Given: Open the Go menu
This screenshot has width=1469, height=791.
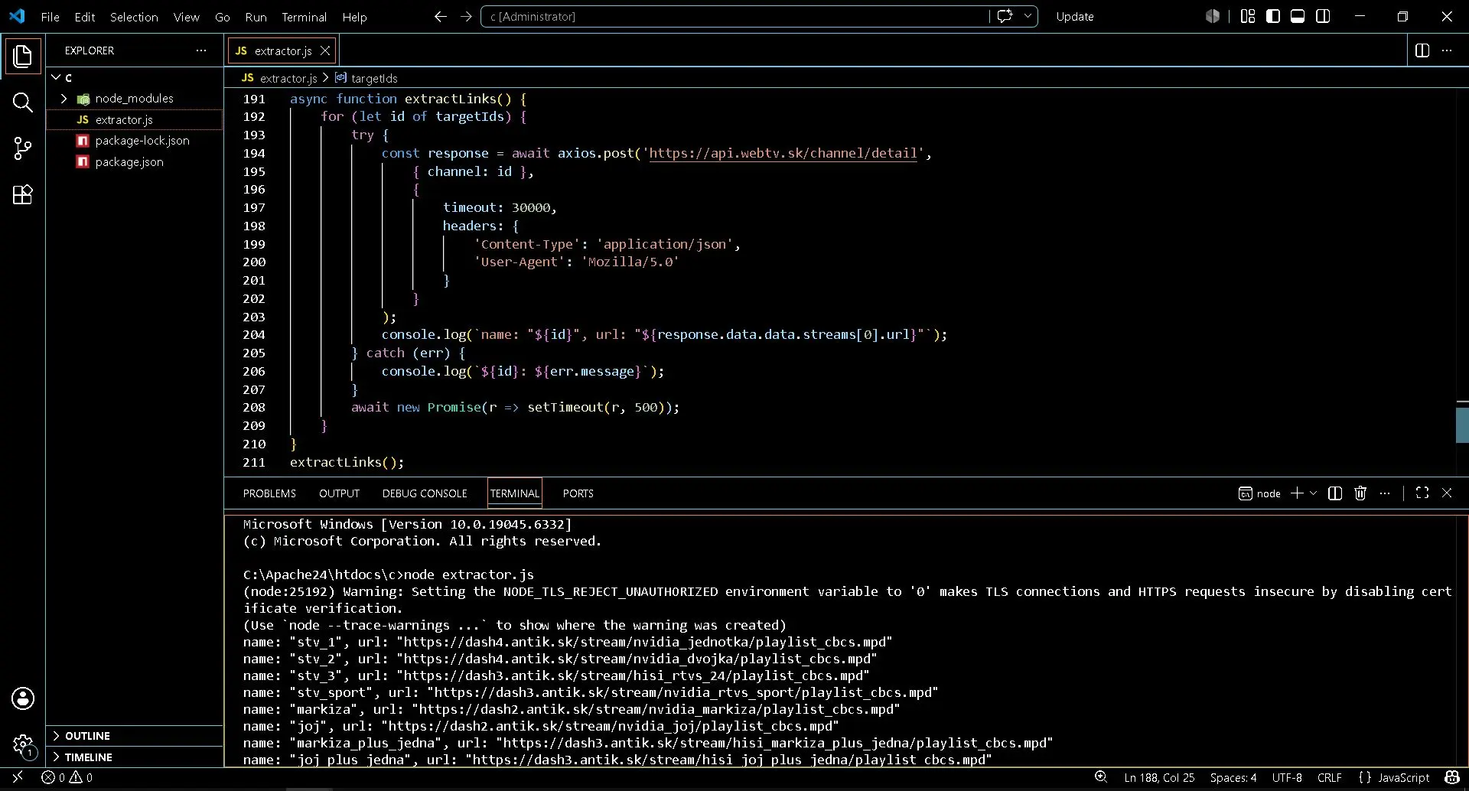Looking at the screenshot, I should click(223, 17).
